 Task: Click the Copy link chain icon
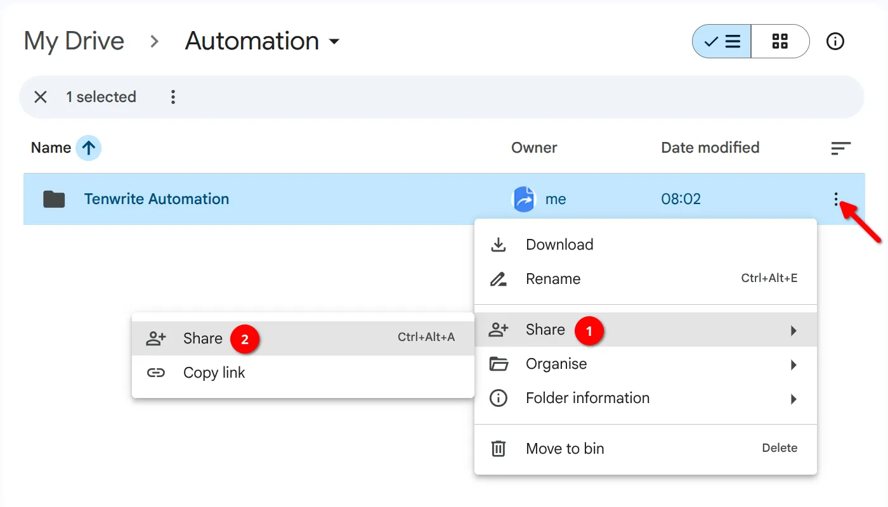tap(156, 373)
